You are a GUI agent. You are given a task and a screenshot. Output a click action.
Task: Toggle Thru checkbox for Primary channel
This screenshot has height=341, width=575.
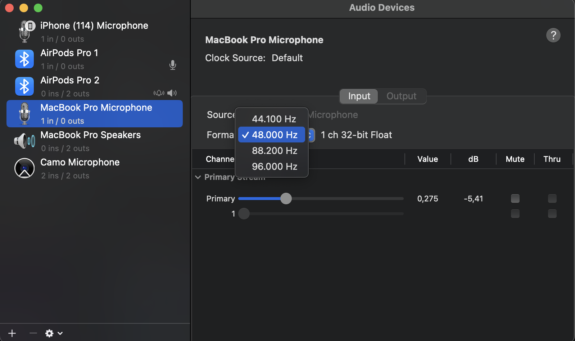(x=552, y=199)
